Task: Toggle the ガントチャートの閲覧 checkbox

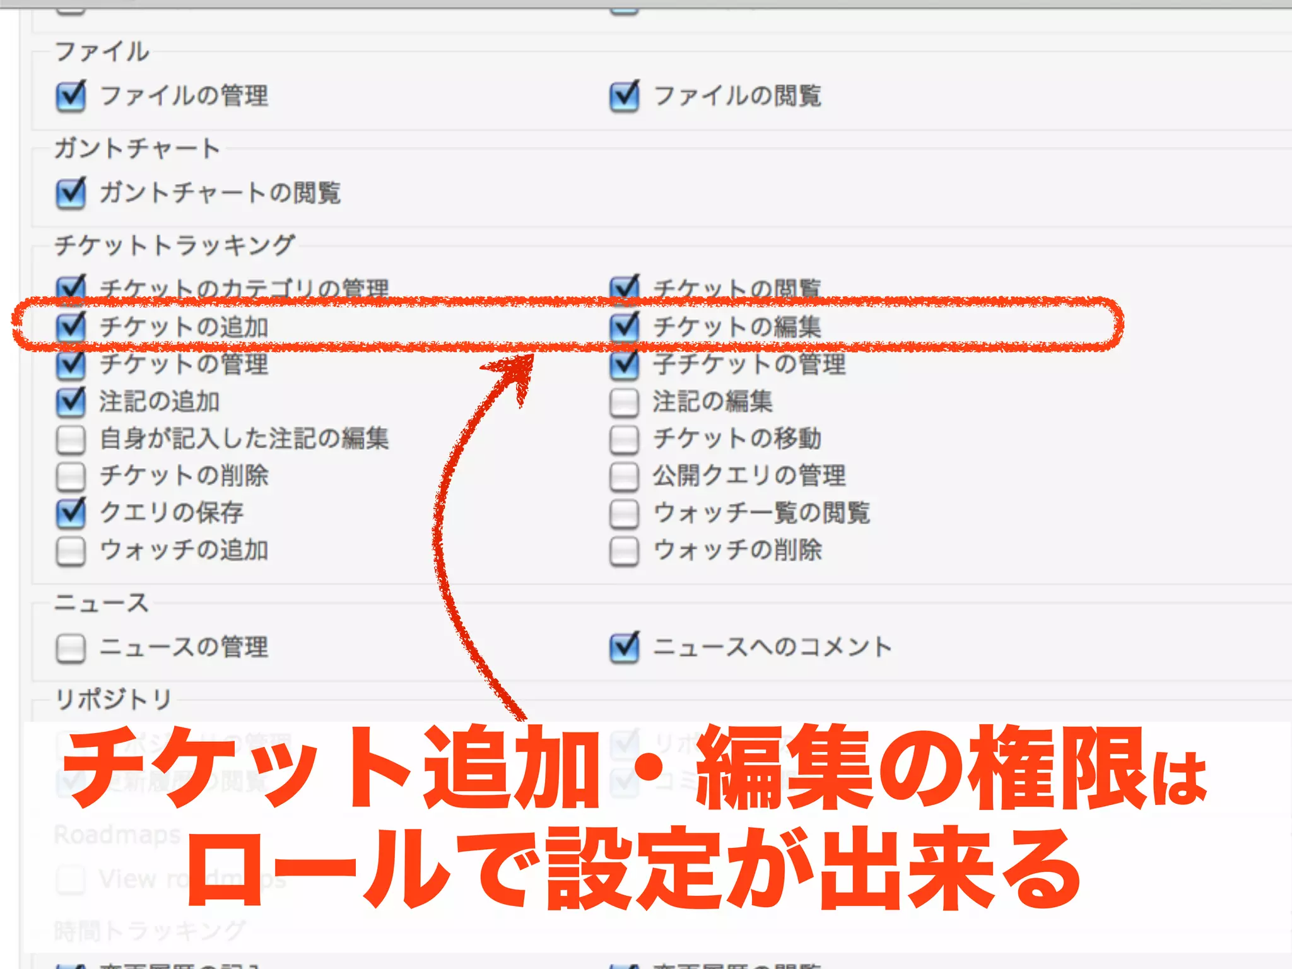Action: tap(71, 193)
